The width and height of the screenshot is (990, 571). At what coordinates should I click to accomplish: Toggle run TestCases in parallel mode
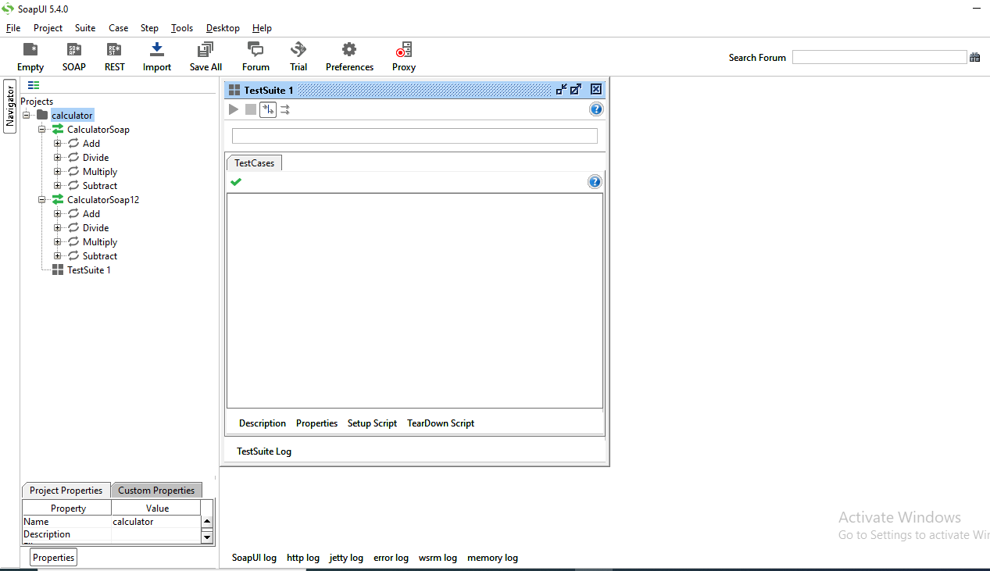click(x=285, y=109)
